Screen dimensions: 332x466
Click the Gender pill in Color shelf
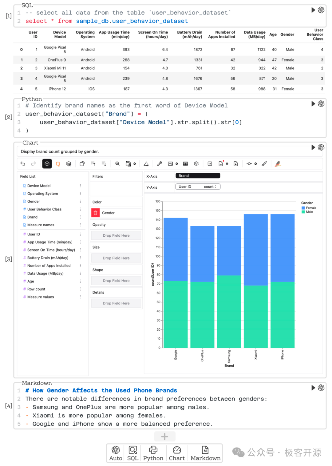pos(120,213)
